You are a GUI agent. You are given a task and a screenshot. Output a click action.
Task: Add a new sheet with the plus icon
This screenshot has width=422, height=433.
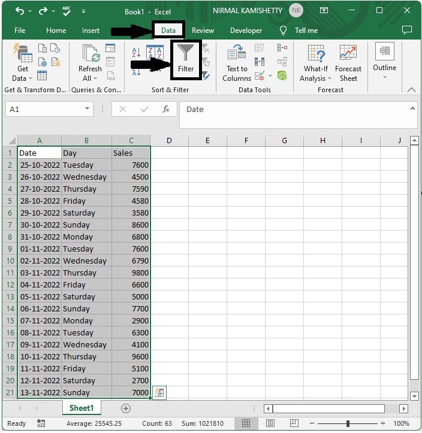point(126,408)
